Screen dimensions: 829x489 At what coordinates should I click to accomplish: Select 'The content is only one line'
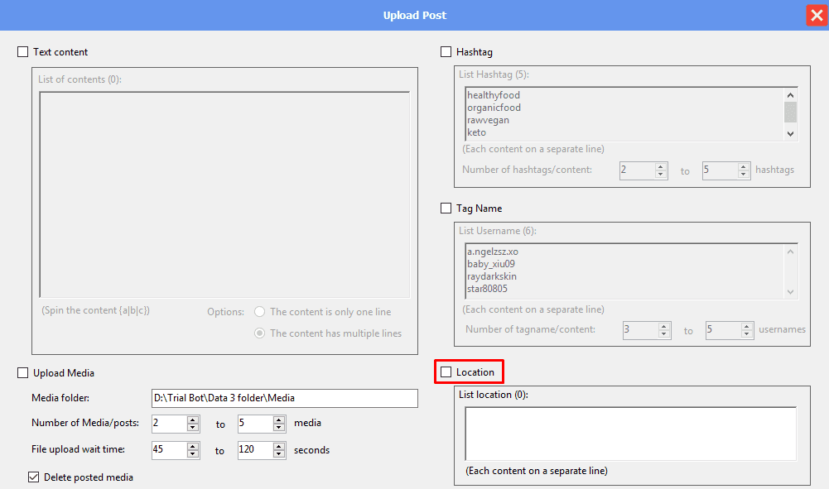pos(260,312)
